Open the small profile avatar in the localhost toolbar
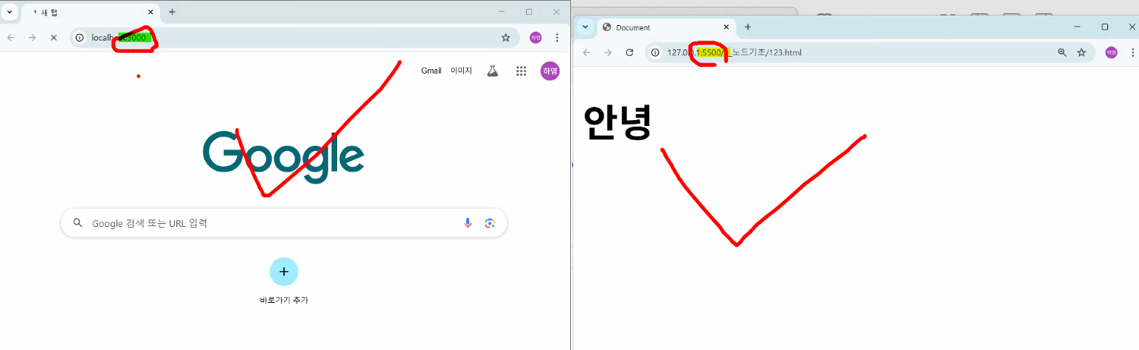The height and width of the screenshot is (350, 1139). 536,38
